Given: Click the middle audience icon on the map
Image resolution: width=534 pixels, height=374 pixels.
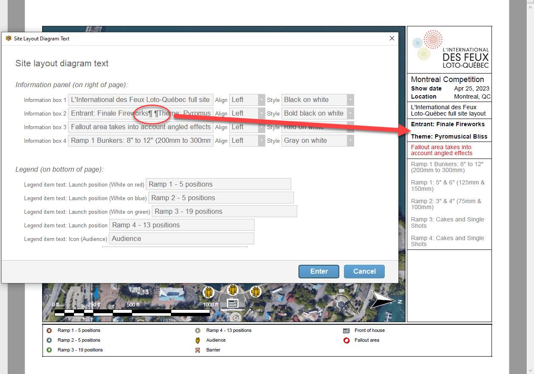Looking at the screenshot, I should (232, 290).
